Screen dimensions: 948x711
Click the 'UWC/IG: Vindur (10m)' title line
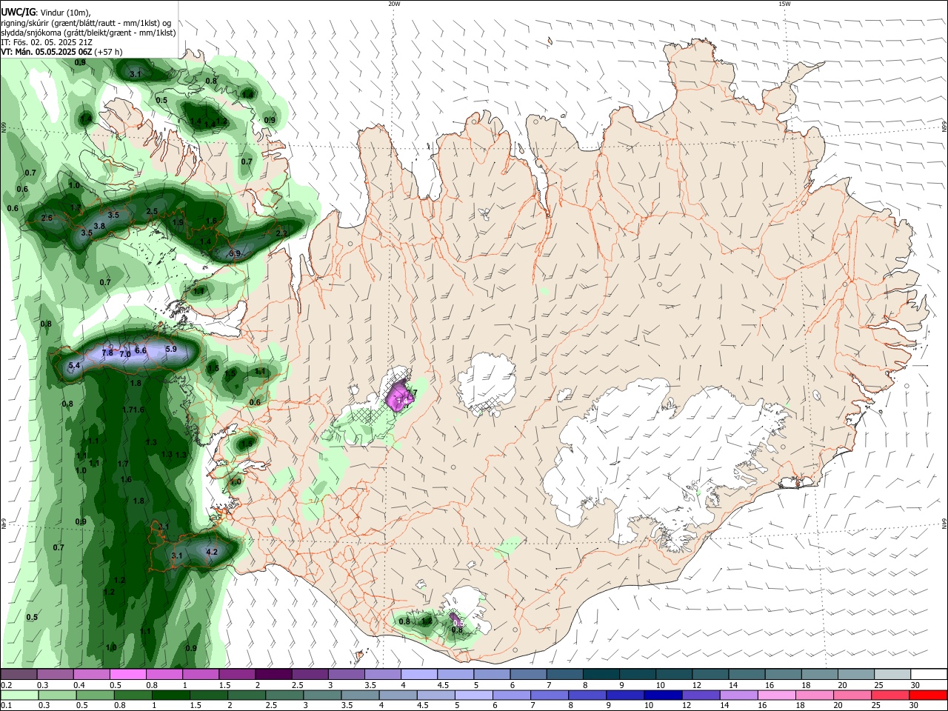click(x=45, y=13)
